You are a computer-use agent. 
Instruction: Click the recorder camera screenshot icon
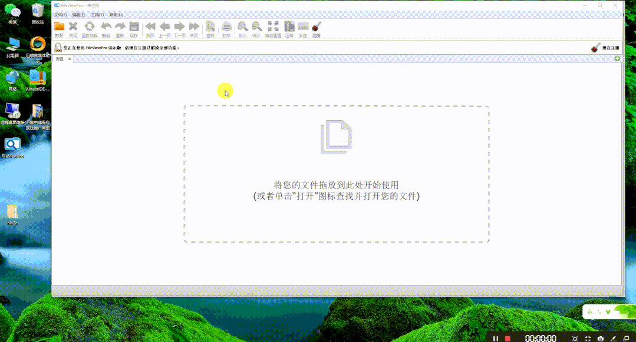point(600,338)
